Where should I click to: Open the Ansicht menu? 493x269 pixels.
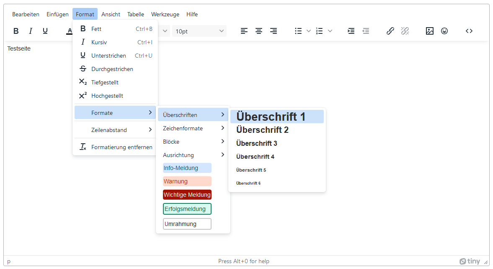pos(111,14)
